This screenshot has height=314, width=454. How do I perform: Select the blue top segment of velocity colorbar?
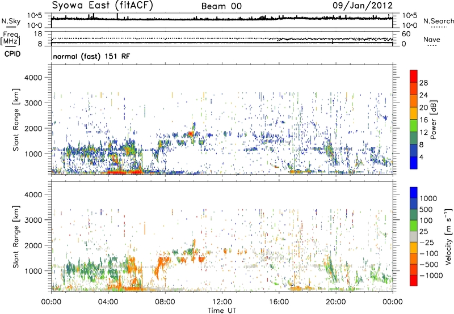point(414,193)
